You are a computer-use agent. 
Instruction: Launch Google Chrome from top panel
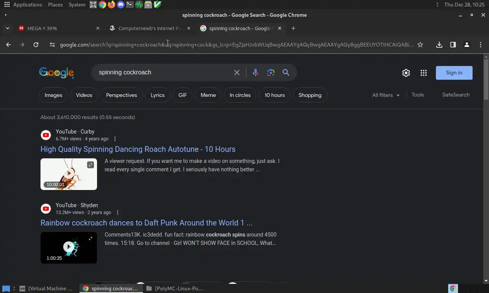(x=102, y=5)
